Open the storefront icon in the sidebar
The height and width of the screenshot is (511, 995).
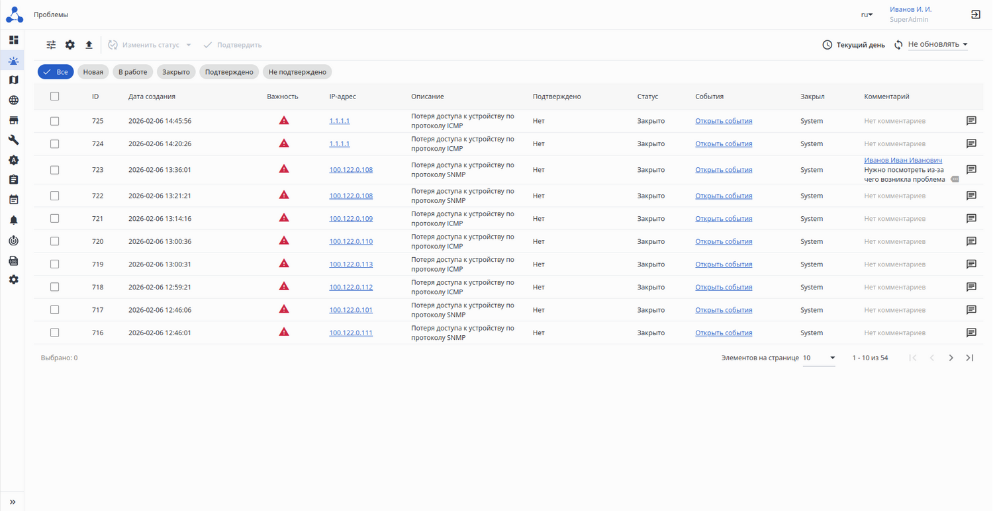[x=13, y=120]
